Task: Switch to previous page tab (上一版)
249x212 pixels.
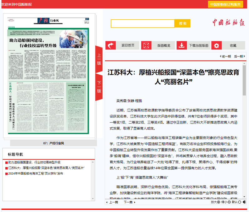Action: [99, 59]
